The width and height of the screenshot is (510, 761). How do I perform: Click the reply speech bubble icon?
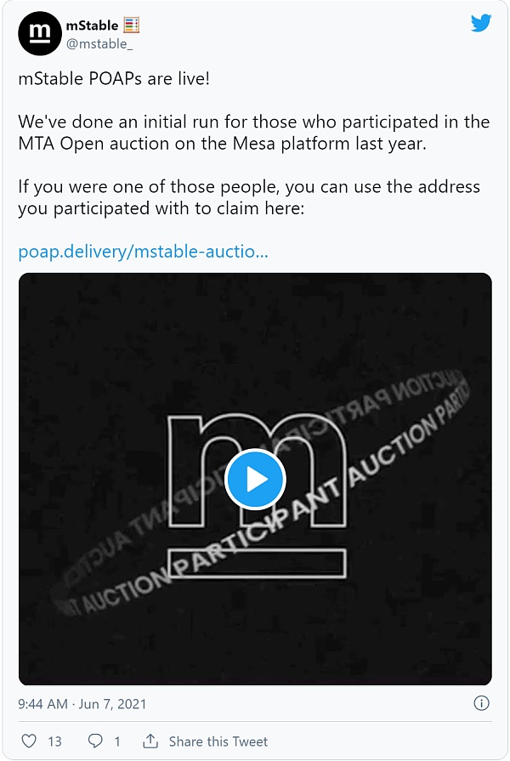96,741
